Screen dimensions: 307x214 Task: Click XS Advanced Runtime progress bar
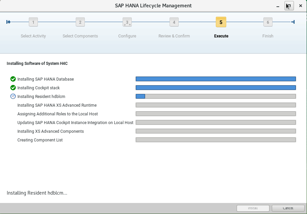tap(216, 105)
